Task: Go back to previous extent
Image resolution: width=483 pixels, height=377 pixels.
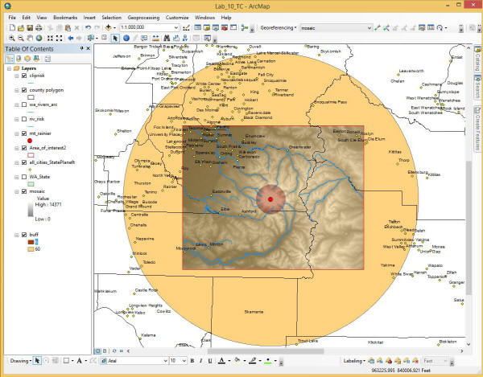Action: (x=71, y=38)
